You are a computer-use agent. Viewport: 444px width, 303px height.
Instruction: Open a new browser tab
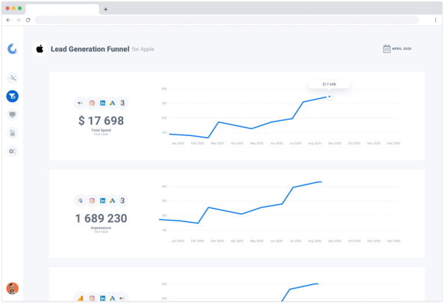pos(105,9)
